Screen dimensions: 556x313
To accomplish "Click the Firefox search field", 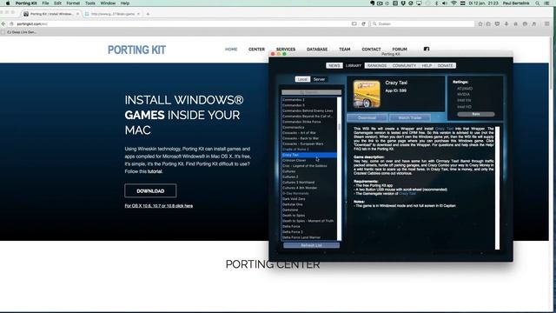I will point(422,23).
